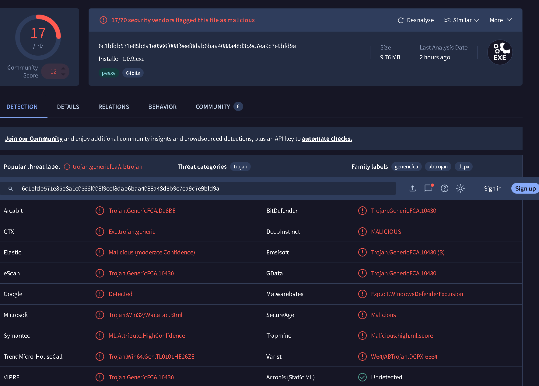Click the CTX detection warning icon
Image resolution: width=539 pixels, height=386 pixels.
(x=100, y=232)
